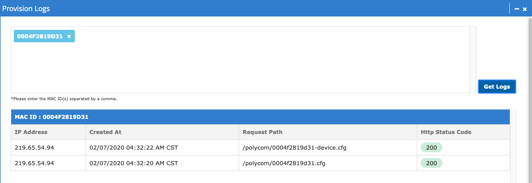Screen dimensions: 532x183
Task: Click the MAC ID : 0004F2819D31 header bar
Action: tap(260, 117)
